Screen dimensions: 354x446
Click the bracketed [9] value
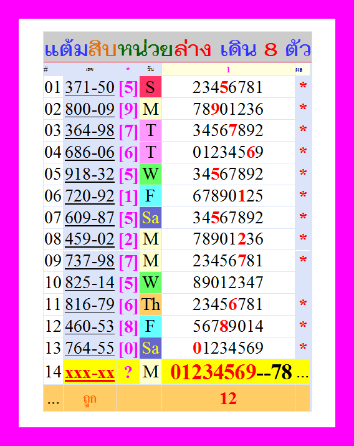point(128,109)
